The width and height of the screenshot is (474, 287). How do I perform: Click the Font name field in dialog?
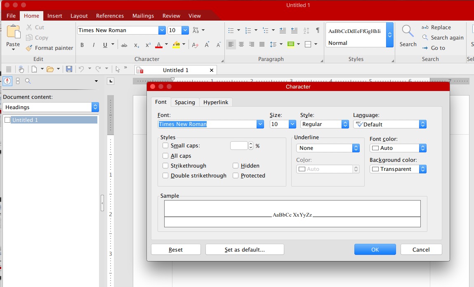(206, 124)
